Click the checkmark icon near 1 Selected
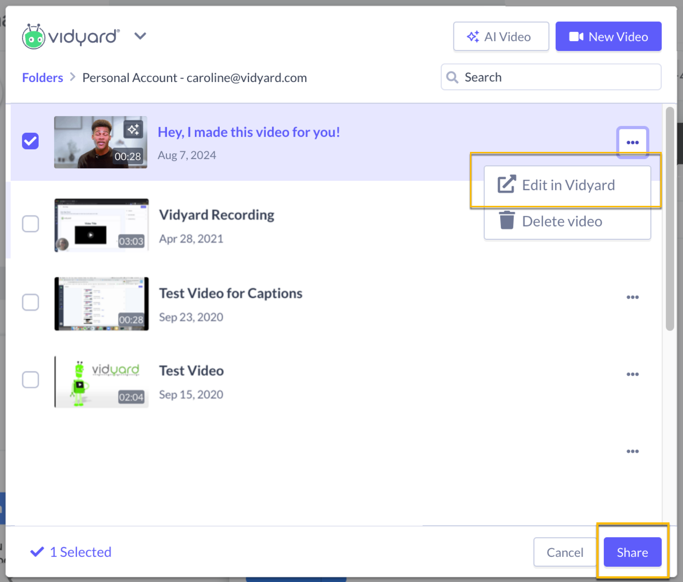This screenshot has width=683, height=582. coord(37,551)
